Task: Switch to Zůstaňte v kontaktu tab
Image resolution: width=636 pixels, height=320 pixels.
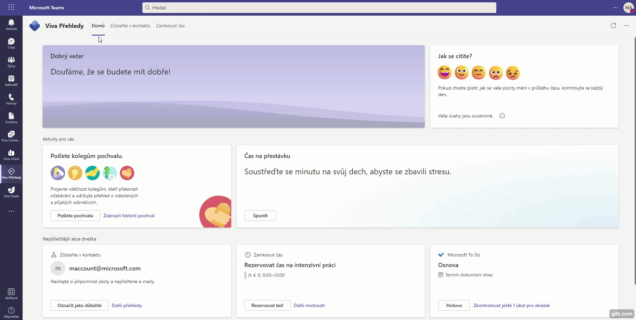Action: click(x=130, y=26)
